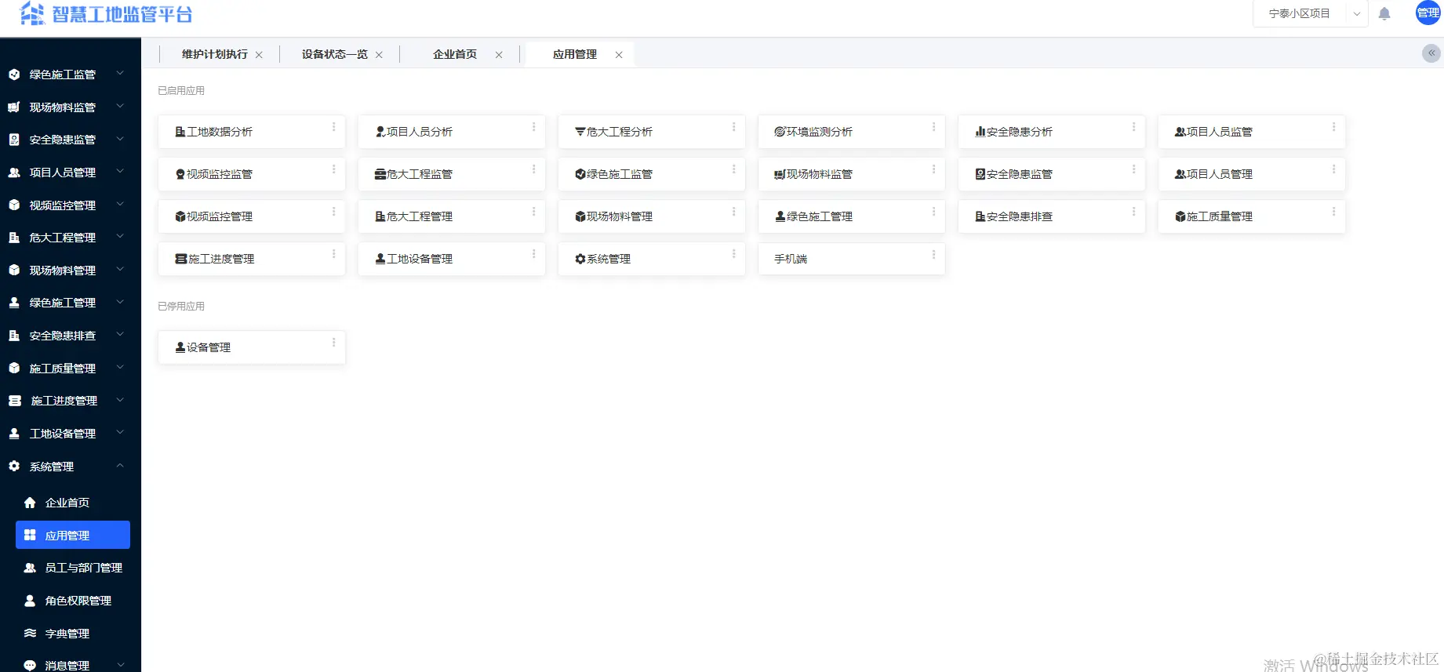1444x672 pixels.
Task: Click the 消息管理 chat bubble icon
Action: (30, 665)
